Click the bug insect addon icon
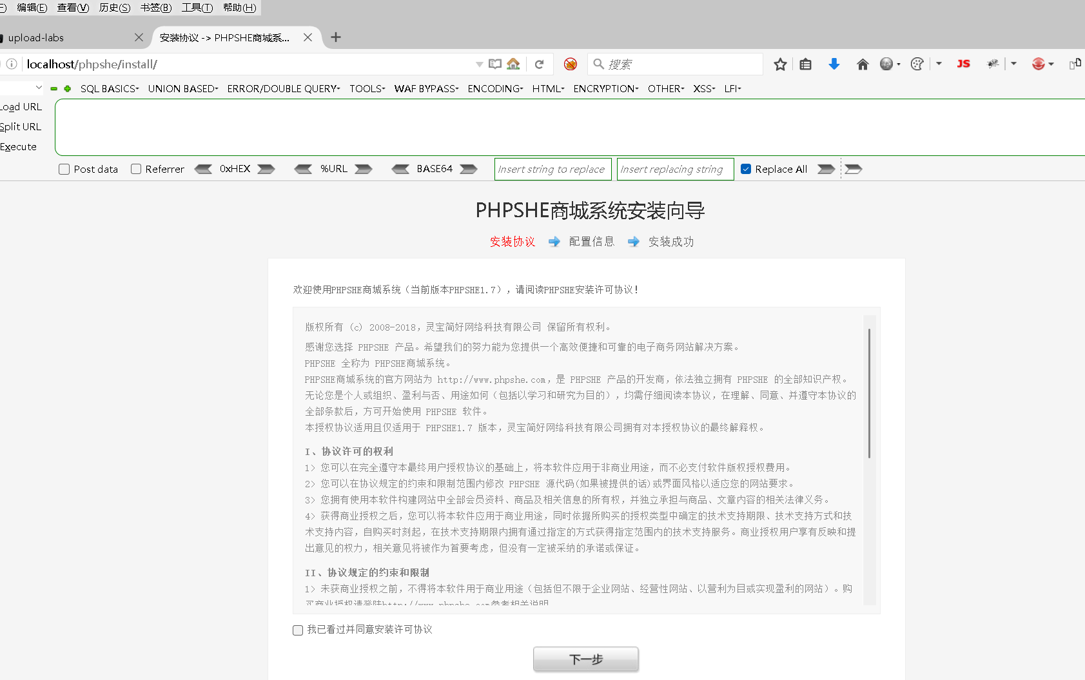 [x=993, y=64]
